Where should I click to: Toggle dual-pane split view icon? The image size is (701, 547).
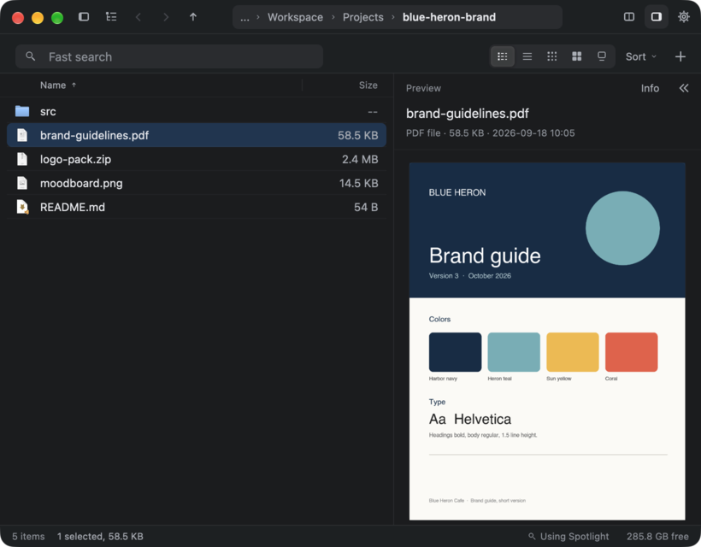pyautogui.click(x=629, y=17)
